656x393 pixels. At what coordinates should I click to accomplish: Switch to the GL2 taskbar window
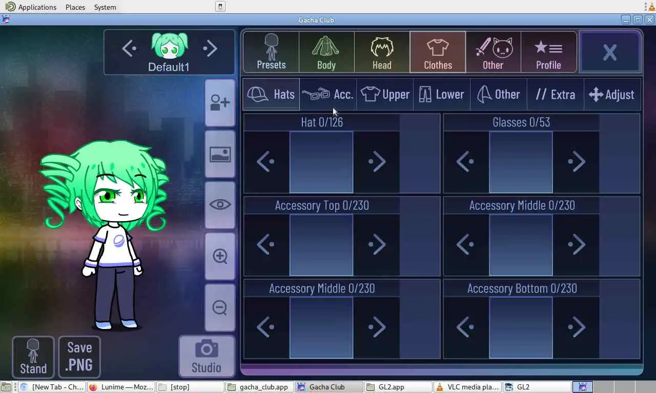coord(537,387)
